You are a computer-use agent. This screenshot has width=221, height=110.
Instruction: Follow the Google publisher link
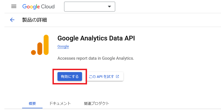click(x=63, y=46)
